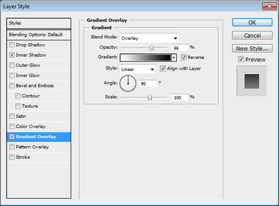Enable the Outer Glow checkbox

(x=12, y=65)
